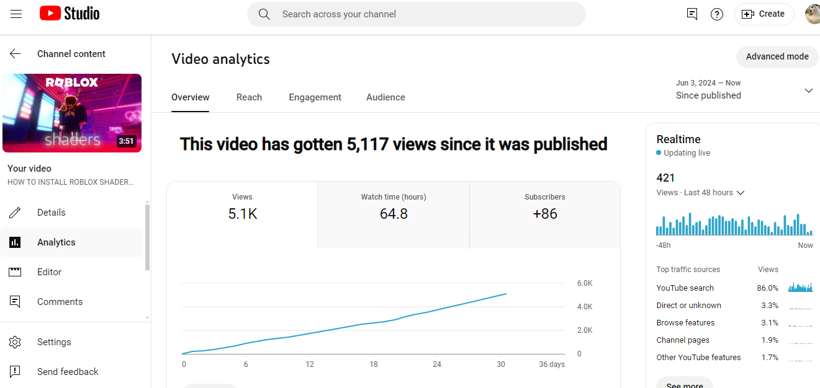Screen dimensions: 820x388
Task: Click the Browse features traffic source
Action: (734, 322)
